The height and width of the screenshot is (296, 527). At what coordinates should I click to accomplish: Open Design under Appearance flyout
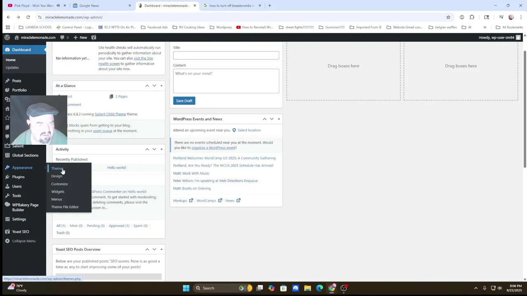tap(56, 176)
